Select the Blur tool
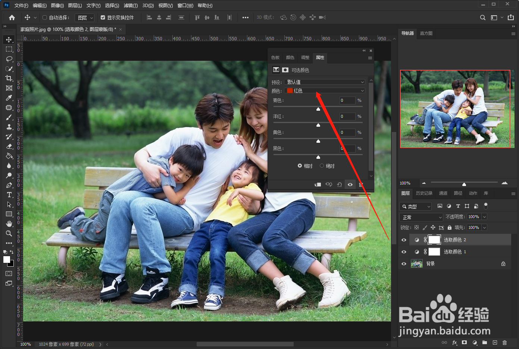 coord(9,166)
